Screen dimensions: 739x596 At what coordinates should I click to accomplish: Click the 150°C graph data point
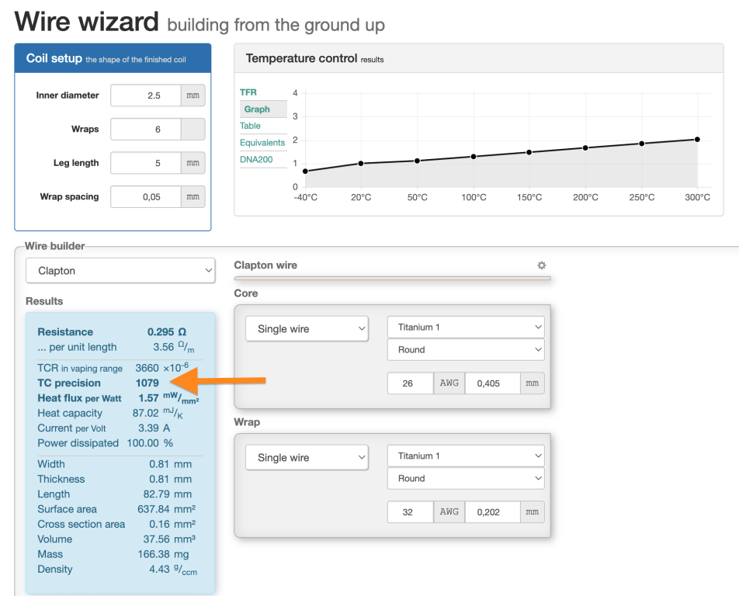pyautogui.click(x=529, y=152)
